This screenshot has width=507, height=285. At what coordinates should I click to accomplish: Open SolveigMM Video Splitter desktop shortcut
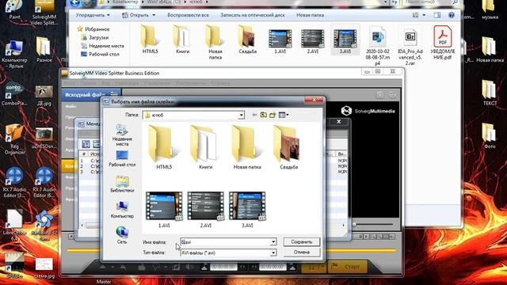[x=44, y=13]
